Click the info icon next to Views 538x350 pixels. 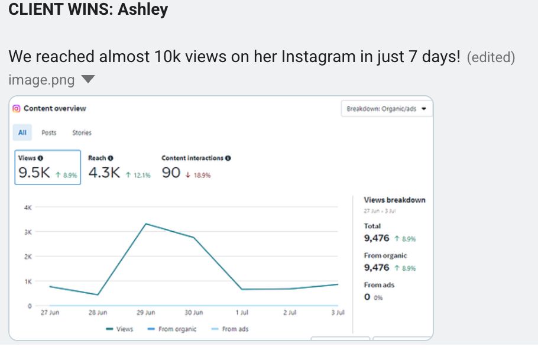(x=40, y=158)
